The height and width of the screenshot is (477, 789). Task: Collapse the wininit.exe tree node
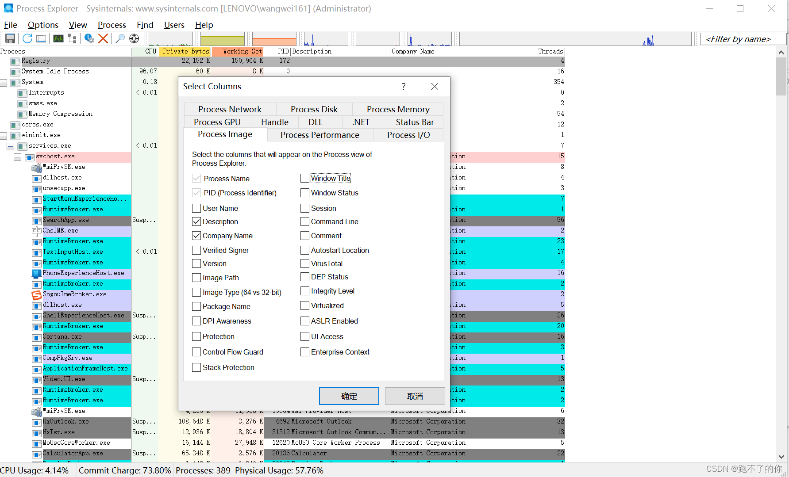point(4,136)
